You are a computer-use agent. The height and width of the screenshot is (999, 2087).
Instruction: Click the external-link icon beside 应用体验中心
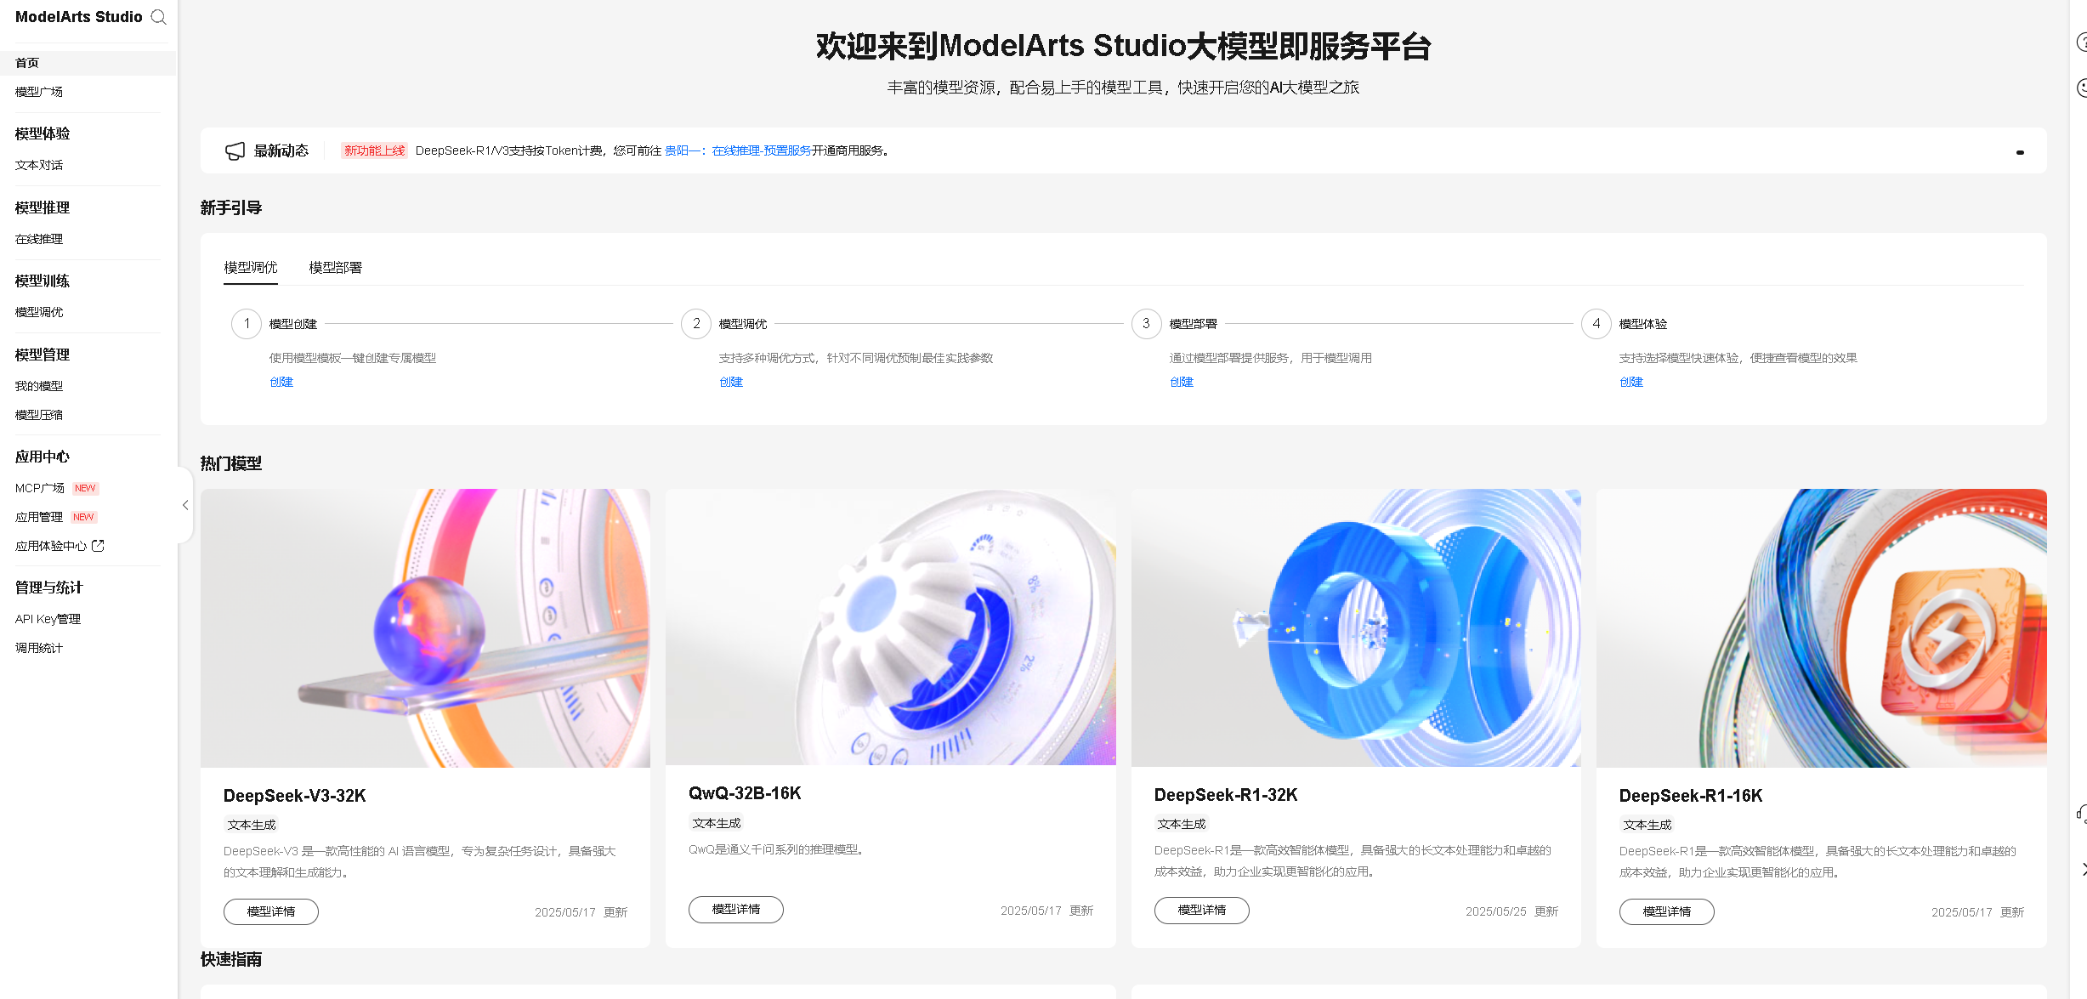point(98,546)
